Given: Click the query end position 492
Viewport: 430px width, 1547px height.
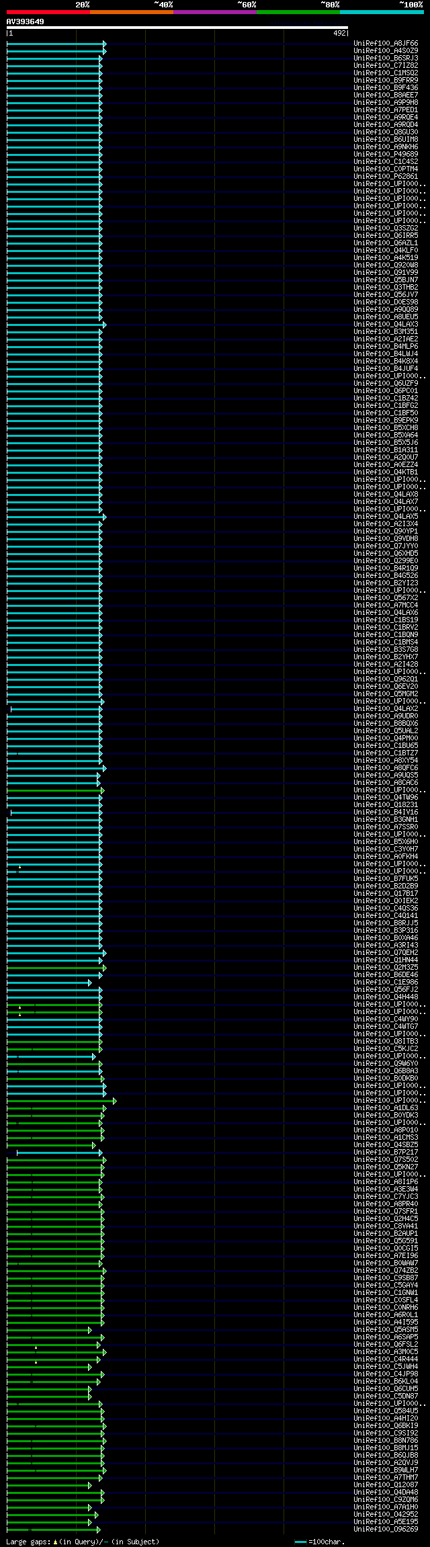Looking at the screenshot, I should point(339,33).
